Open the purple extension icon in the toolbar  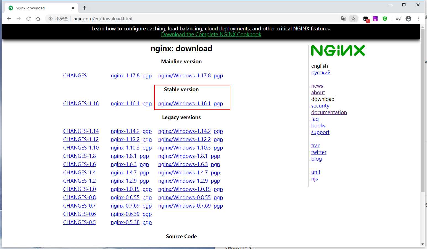(x=375, y=19)
